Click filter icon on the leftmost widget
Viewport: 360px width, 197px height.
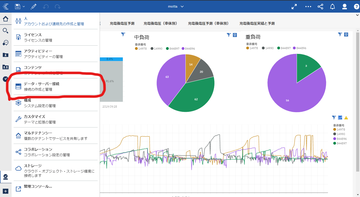pyautogui.click(x=123, y=34)
